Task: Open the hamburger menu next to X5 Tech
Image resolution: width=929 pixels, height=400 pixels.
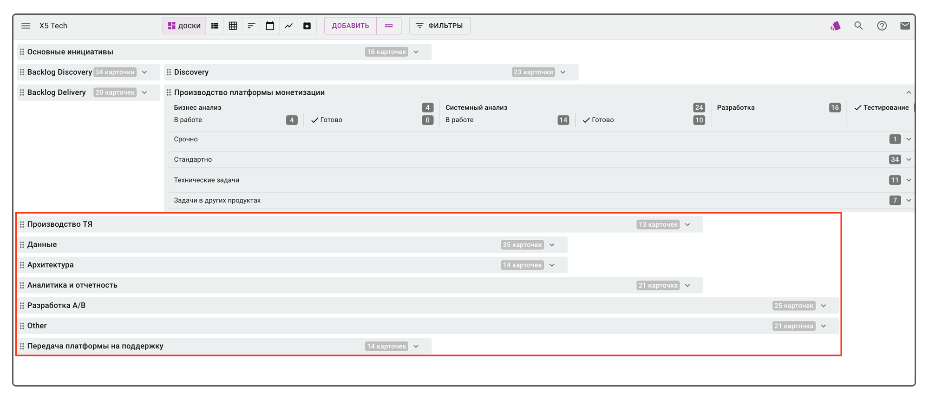Action: coord(26,26)
